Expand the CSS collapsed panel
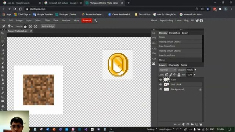The width and height of the screenshot is (235, 132). click(x=154, y=59)
